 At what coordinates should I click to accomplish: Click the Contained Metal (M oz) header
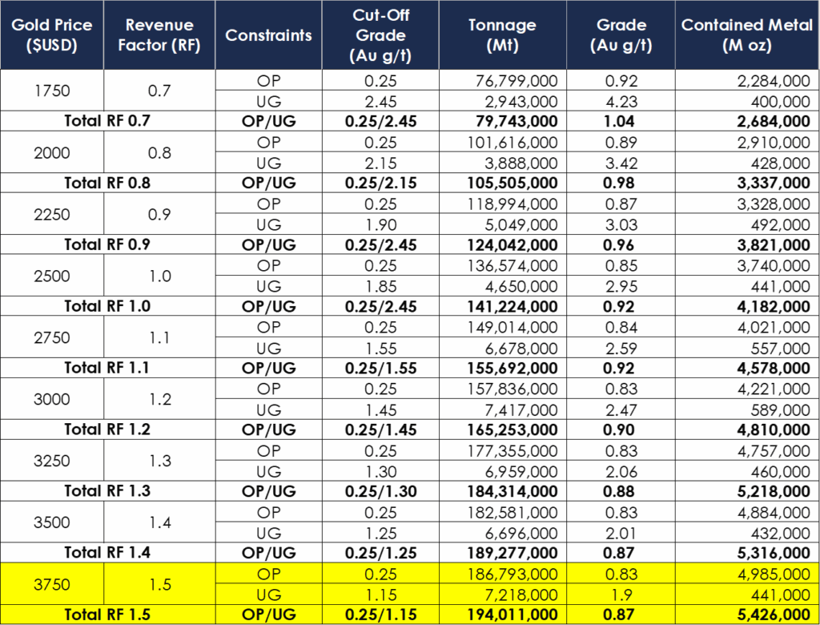pos(746,35)
